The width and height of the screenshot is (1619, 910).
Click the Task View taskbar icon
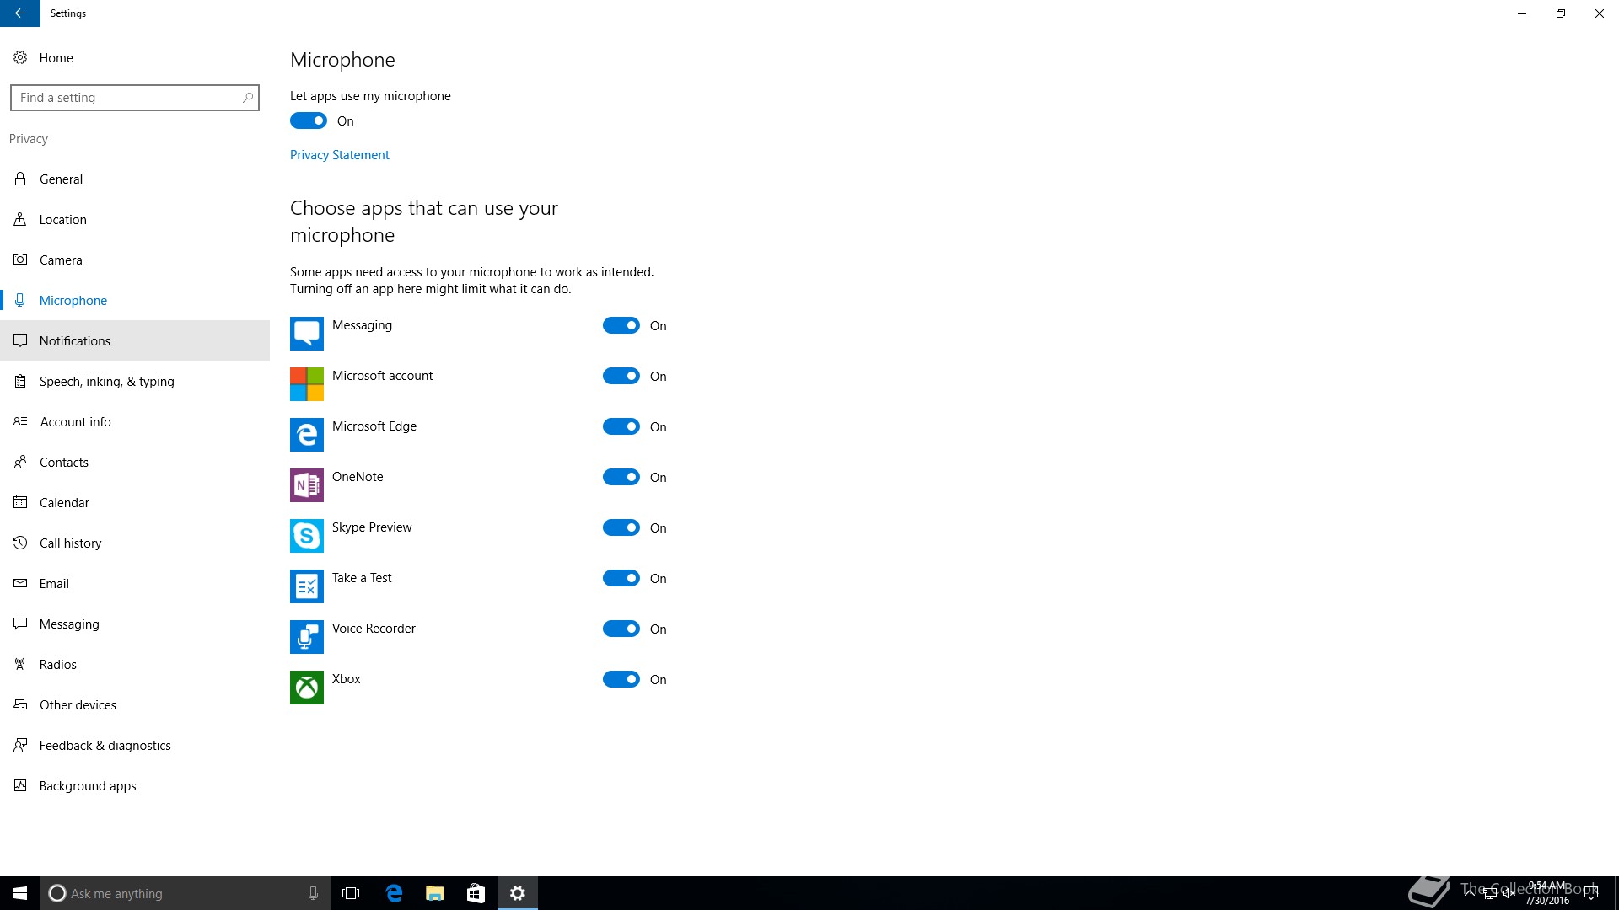pos(351,893)
